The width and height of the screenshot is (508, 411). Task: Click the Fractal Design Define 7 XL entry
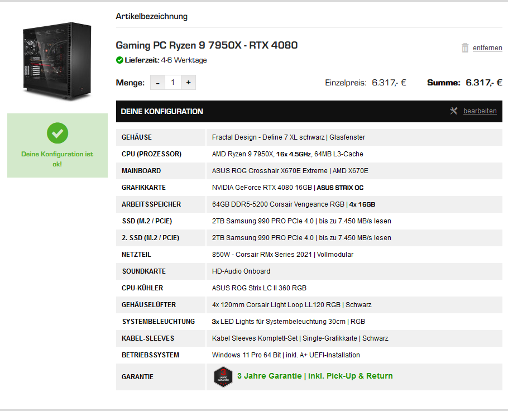[x=289, y=137]
